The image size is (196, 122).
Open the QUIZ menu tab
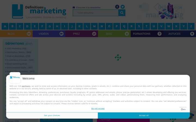pos(114,34)
